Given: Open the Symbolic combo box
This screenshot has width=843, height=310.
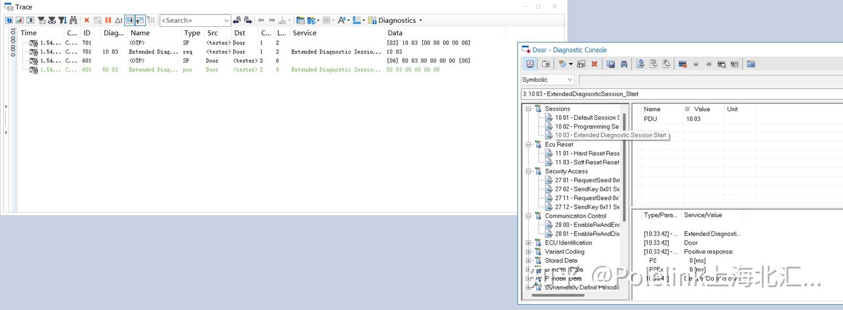Looking at the screenshot, I should click(548, 80).
